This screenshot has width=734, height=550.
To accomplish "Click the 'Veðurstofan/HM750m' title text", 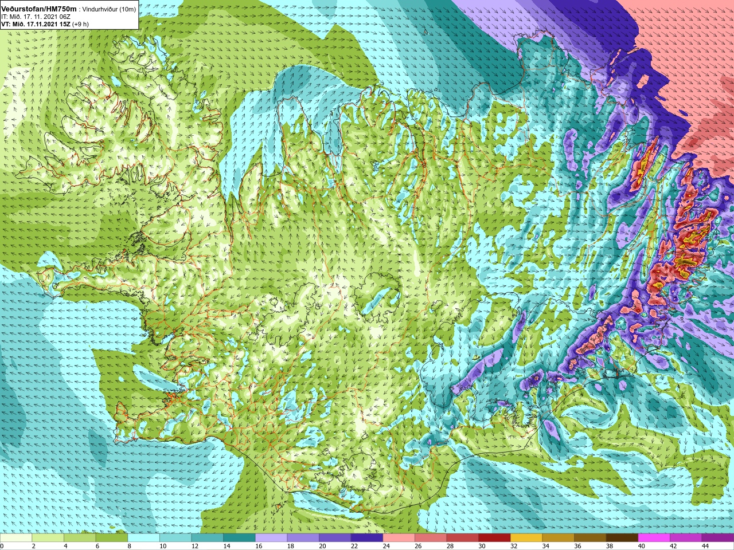I will click(38, 8).
